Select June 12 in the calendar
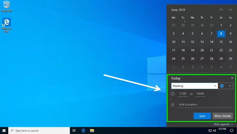Screen dimensions: 237x134 click(193, 42)
